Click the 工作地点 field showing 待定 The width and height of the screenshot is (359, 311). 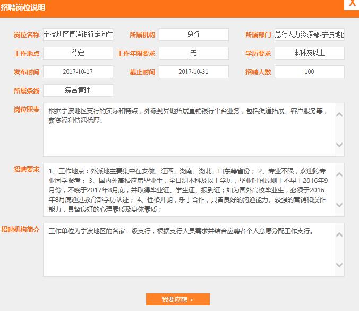tap(78, 53)
